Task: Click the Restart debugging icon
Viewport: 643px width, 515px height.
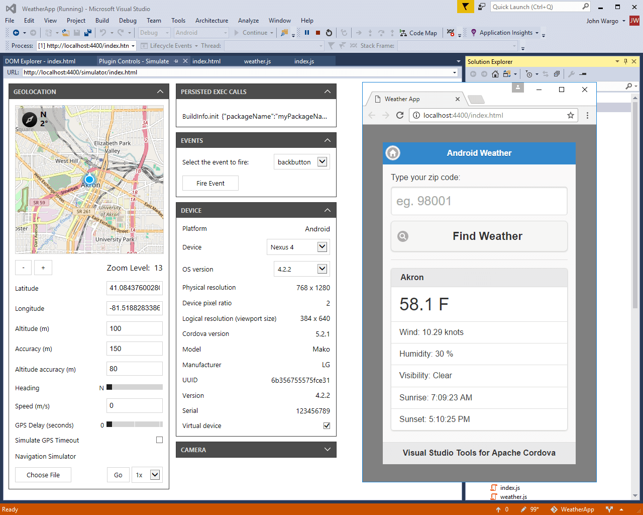Action: point(328,33)
